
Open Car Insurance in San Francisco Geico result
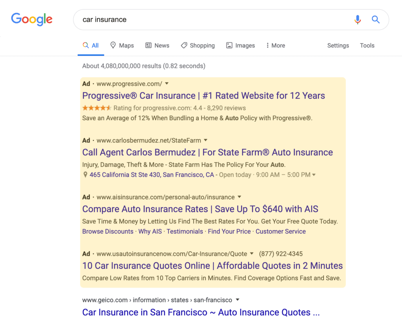(x=201, y=312)
